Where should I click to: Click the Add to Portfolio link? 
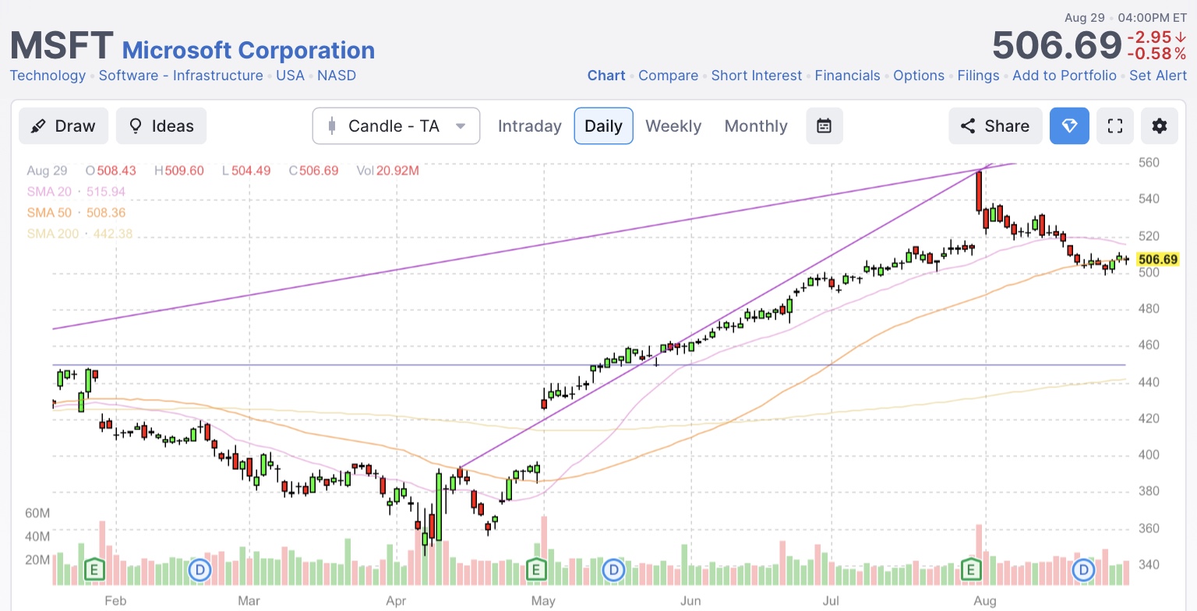[1064, 76]
